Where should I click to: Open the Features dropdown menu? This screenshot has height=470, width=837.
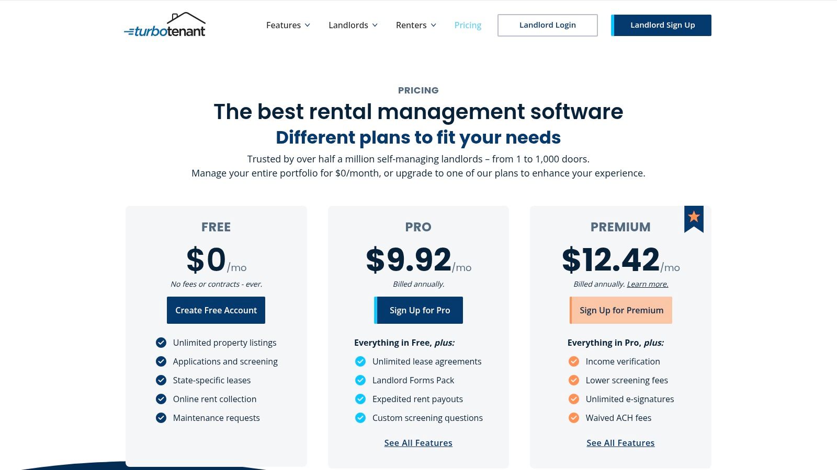[x=287, y=25]
